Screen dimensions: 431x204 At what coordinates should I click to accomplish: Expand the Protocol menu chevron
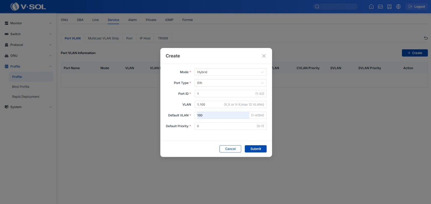tap(50, 45)
